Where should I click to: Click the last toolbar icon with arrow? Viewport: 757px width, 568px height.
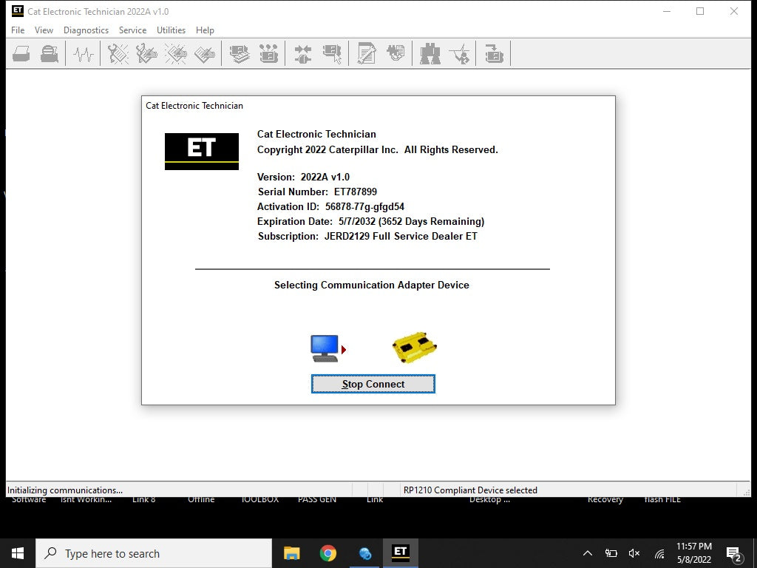(x=494, y=53)
